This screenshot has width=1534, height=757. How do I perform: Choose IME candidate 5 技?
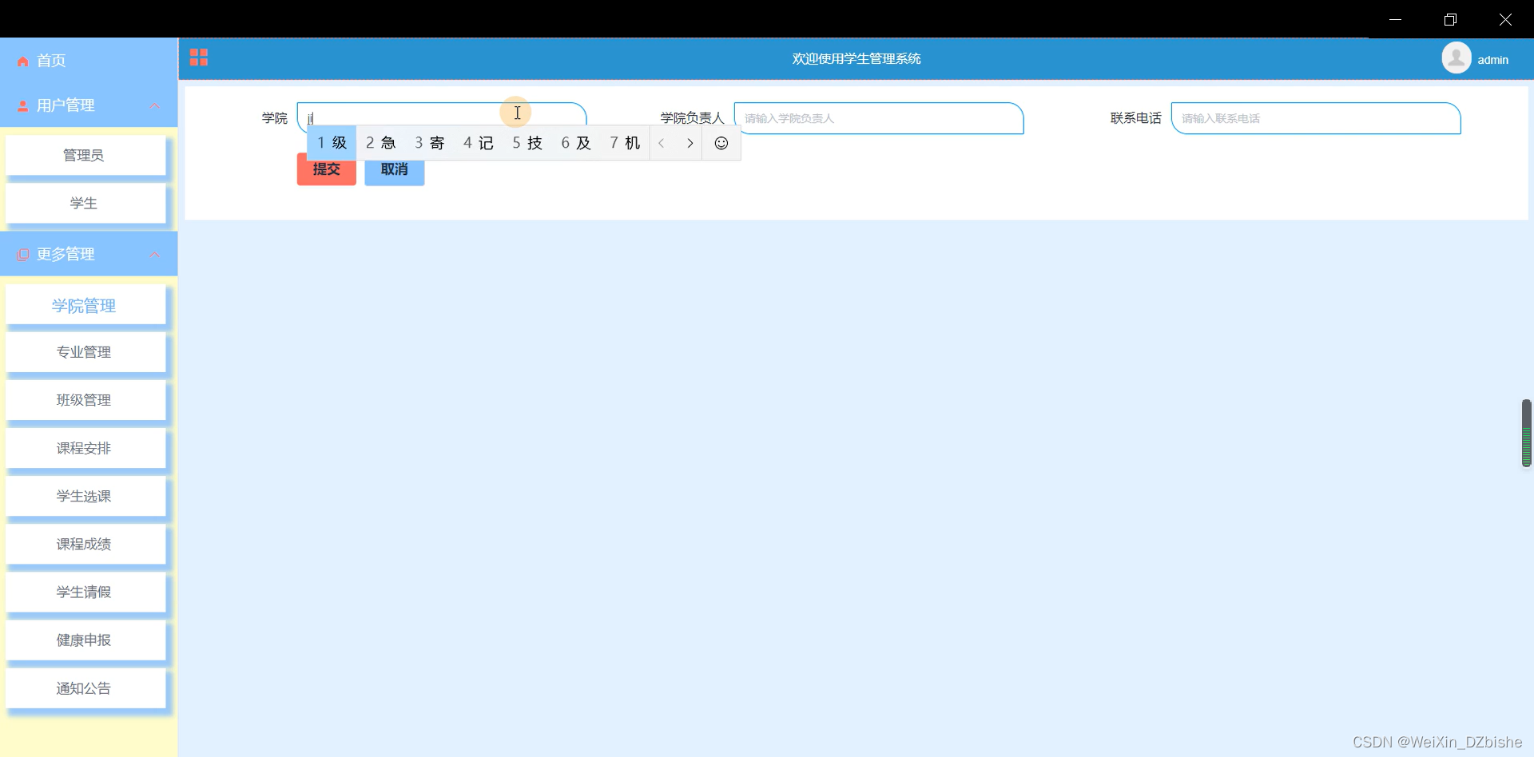click(x=527, y=143)
